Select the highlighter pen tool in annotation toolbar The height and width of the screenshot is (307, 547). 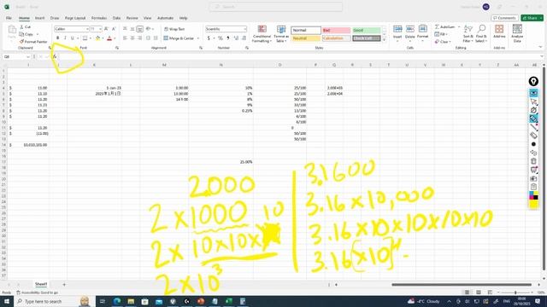[533, 119]
